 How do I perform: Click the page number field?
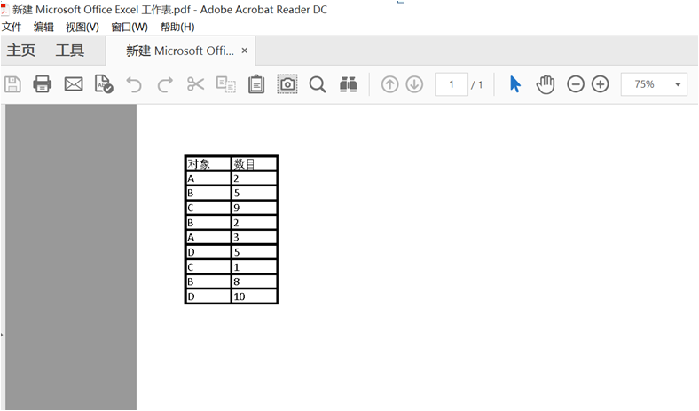(452, 84)
